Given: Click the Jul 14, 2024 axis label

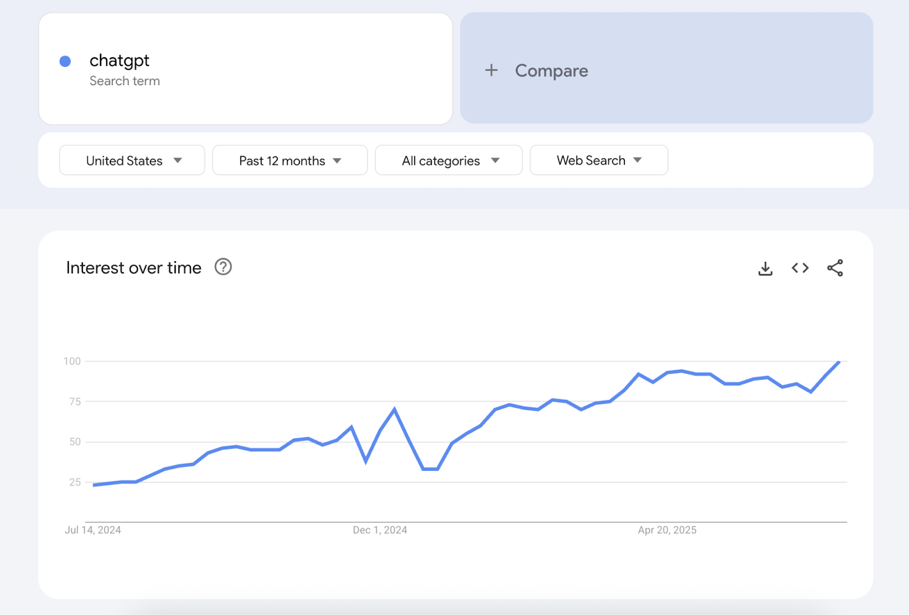Looking at the screenshot, I should point(93,529).
